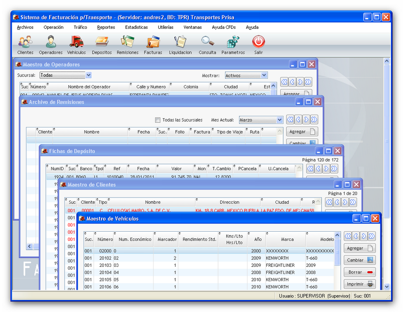Go to next page in Maestro de Operadores
Viewport: 403px width, 312px height.
[300, 82]
